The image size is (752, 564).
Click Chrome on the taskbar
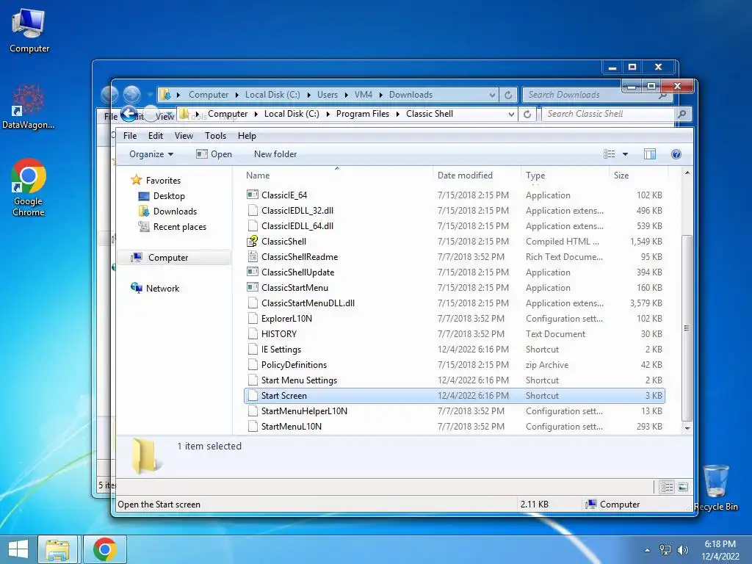pyautogui.click(x=104, y=549)
